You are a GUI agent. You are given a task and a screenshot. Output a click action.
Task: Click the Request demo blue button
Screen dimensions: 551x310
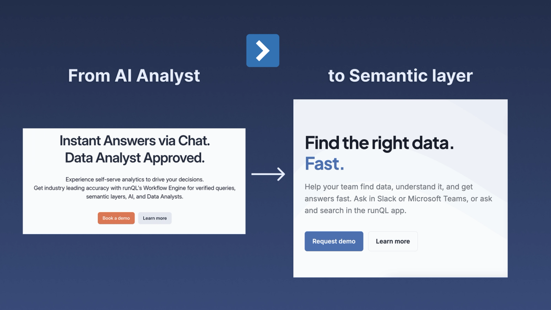pyautogui.click(x=334, y=241)
